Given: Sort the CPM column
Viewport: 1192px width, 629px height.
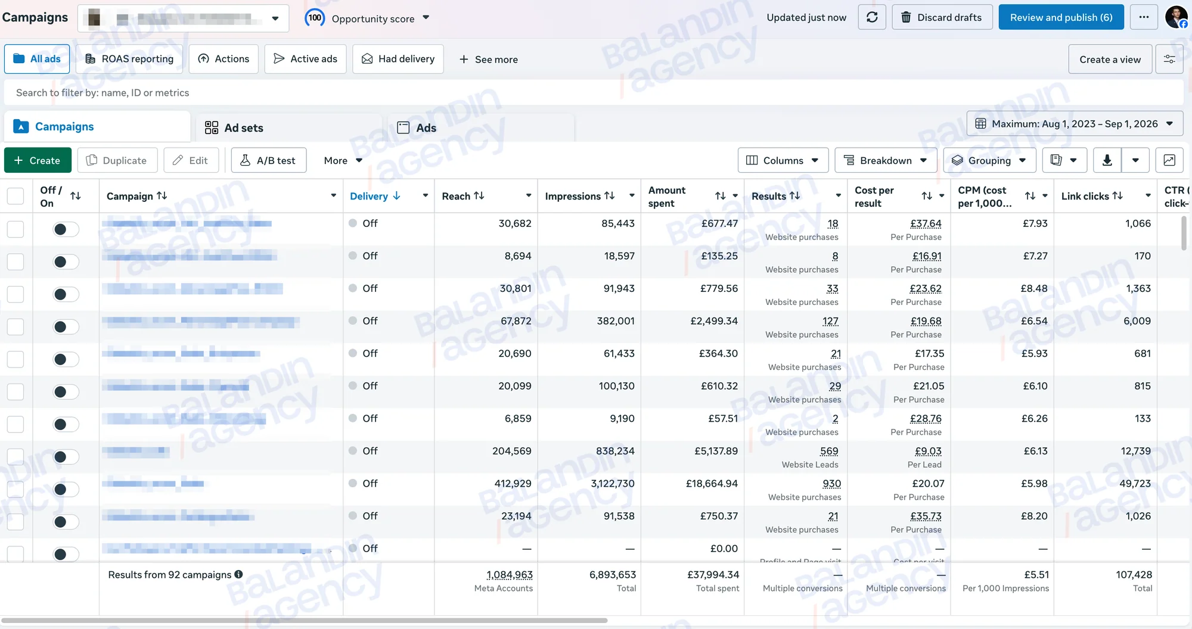Looking at the screenshot, I should tap(1030, 196).
